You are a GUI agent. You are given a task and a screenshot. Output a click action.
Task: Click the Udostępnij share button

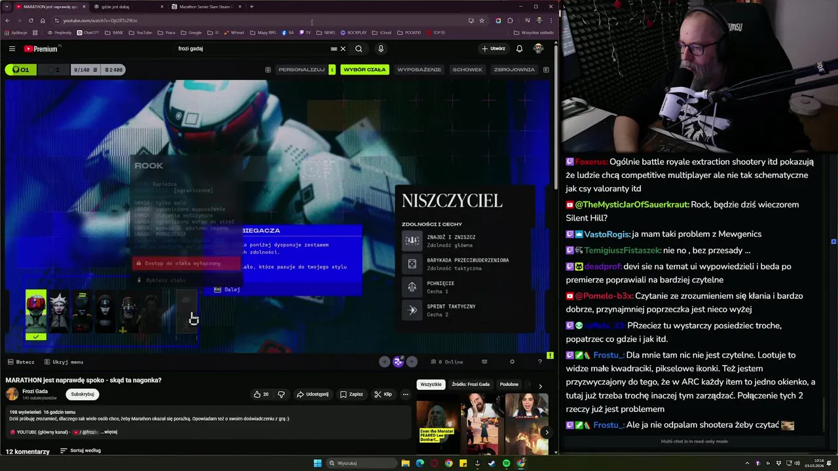(x=312, y=394)
